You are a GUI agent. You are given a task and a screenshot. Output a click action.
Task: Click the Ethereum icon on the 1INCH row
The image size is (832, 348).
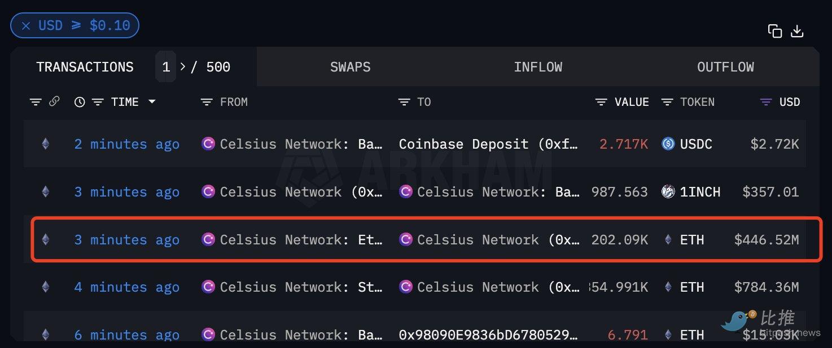(45, 191)
